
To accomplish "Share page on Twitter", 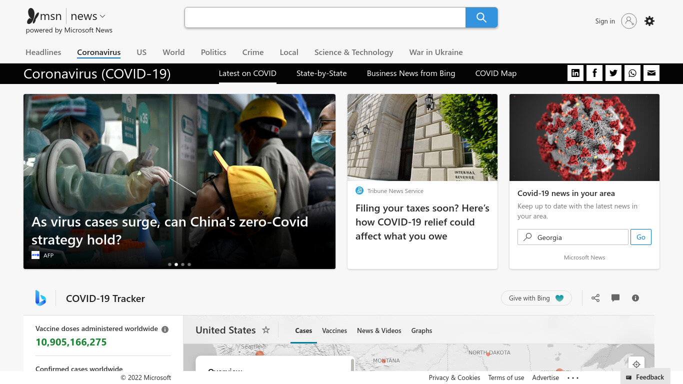I will click(613, 73).
